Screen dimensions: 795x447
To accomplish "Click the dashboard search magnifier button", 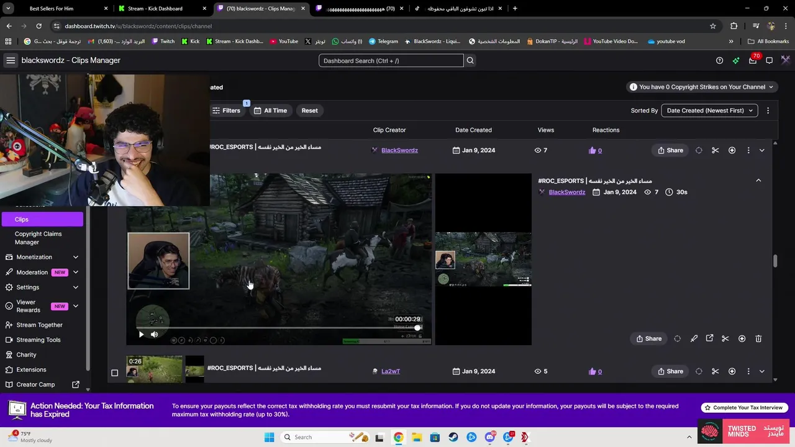I will 470,60.
